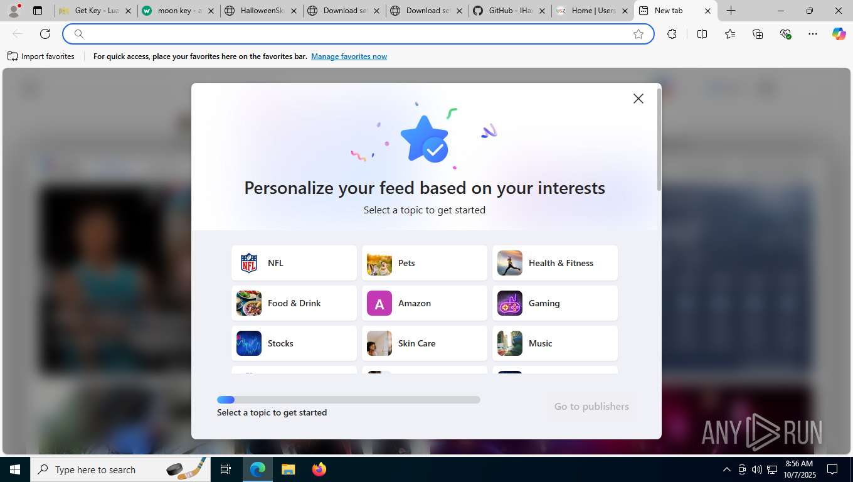This screenshot has height=482, width=853.
Task: Select the Food & Drink topic
Action: coord(294,303)
